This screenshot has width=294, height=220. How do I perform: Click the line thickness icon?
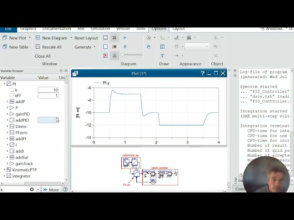click(189, 38)
